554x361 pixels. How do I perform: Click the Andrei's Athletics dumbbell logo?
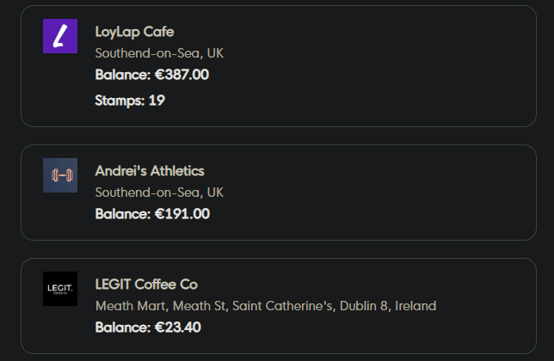tap(60, 175)
